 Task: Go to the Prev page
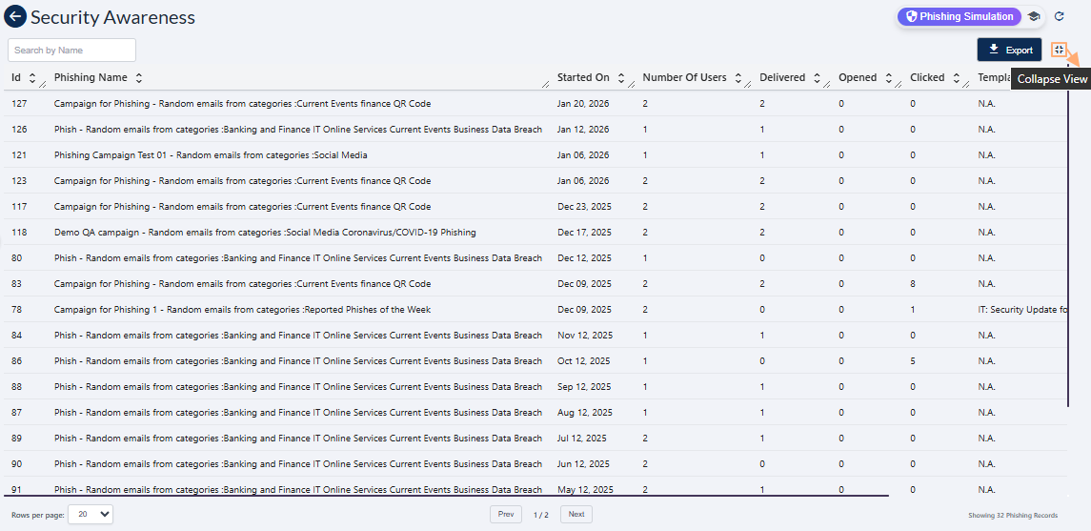(506, 514)
